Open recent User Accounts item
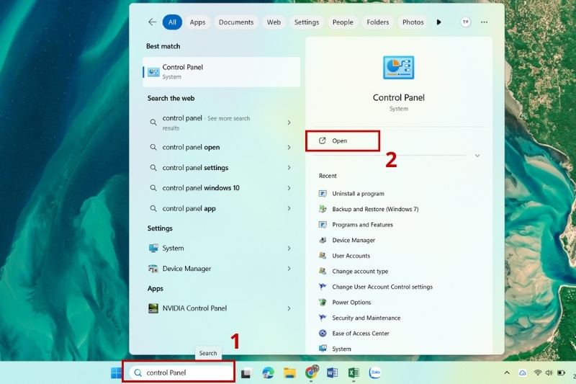 [351, 256]
